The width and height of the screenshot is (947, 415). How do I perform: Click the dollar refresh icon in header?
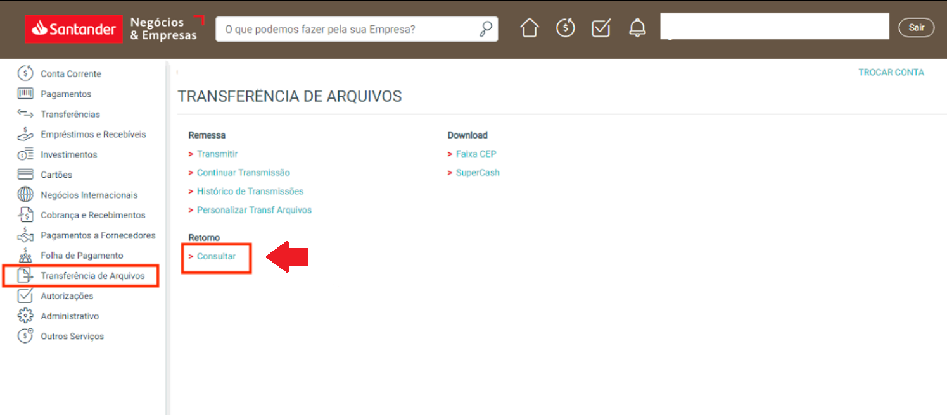point(565,28)
